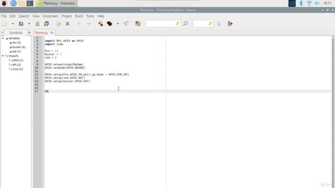Open the color chooser dialog icon

(138, 23)
